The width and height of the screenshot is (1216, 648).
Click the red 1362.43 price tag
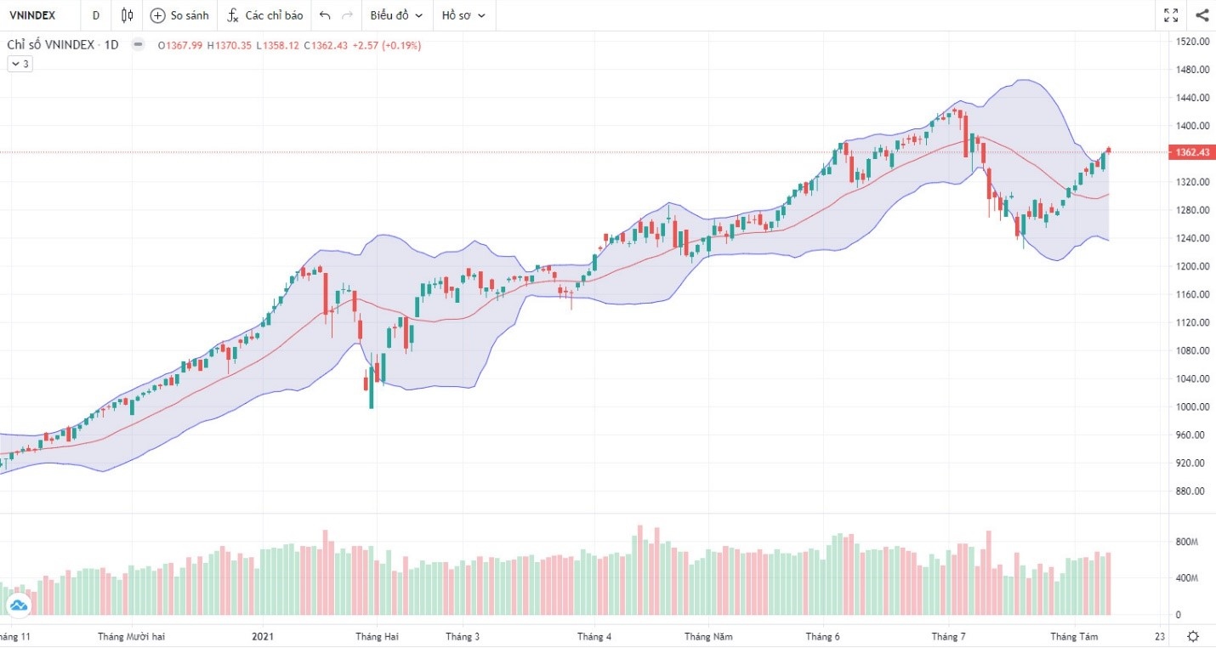(1189, 152)
